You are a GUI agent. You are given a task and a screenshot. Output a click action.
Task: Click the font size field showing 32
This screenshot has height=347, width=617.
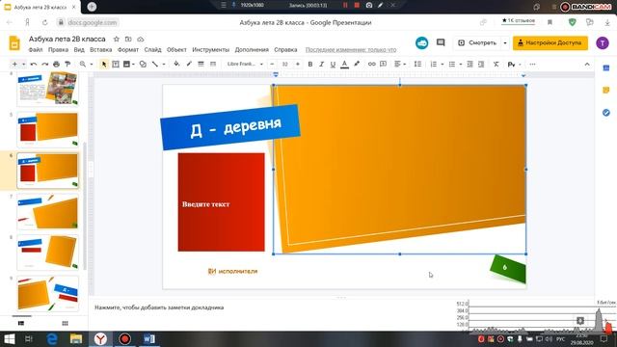(285, 65)
